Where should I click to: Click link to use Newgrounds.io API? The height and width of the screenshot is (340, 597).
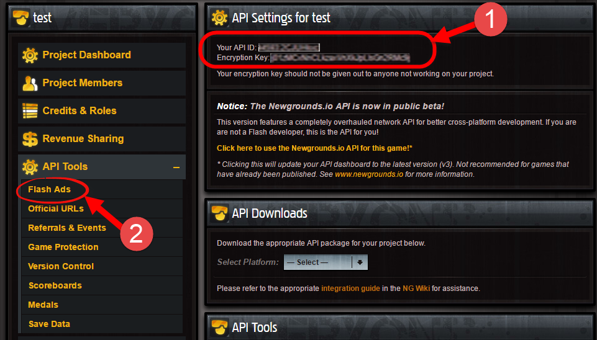(314, 148)
